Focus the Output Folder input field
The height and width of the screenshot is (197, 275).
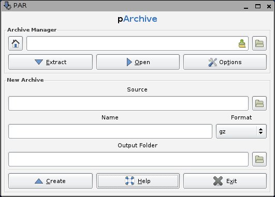pyautogui.click(x=128, y=159)
